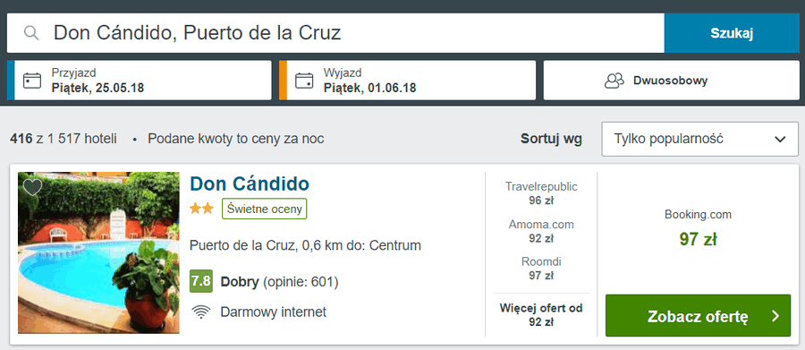The image size is (805, 350).
Task: Toggle the favorite heart on hotel photo
Action: 32,187
